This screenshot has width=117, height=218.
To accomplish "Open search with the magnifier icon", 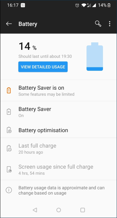I will pos(98,24).
